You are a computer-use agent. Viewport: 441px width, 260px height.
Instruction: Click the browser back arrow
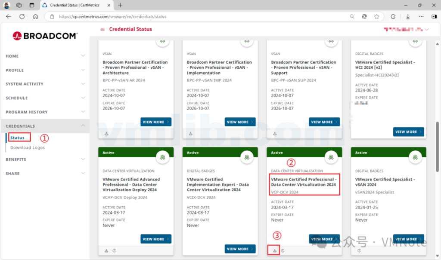click(9, 17)
